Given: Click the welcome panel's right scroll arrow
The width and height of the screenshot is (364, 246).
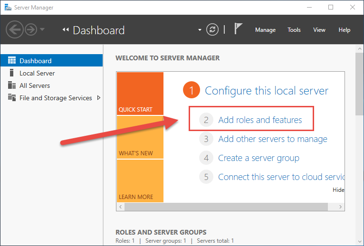Looking at the screenshot, I should click(340, 207).
